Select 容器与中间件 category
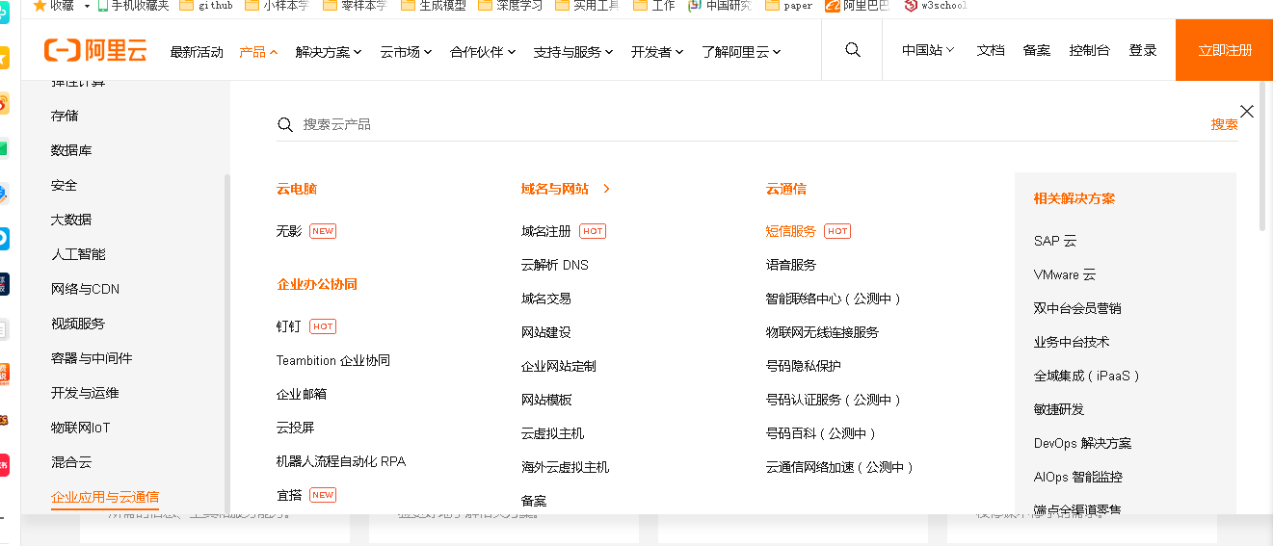Image resolution: width=1273 pixels, height=546 pixels. coord(92,358)
